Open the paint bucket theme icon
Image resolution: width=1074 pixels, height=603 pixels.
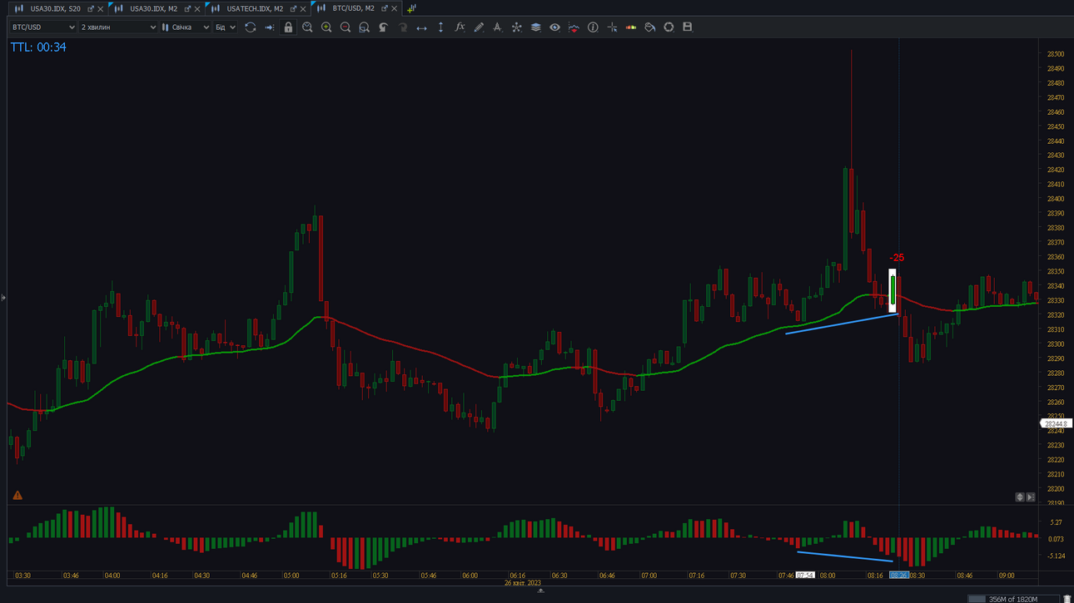650,27
